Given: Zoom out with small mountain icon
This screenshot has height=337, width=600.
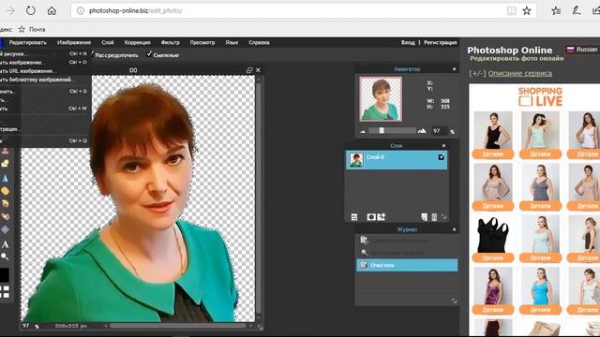Looking at the screenshot, I should [x=363, y=131].
